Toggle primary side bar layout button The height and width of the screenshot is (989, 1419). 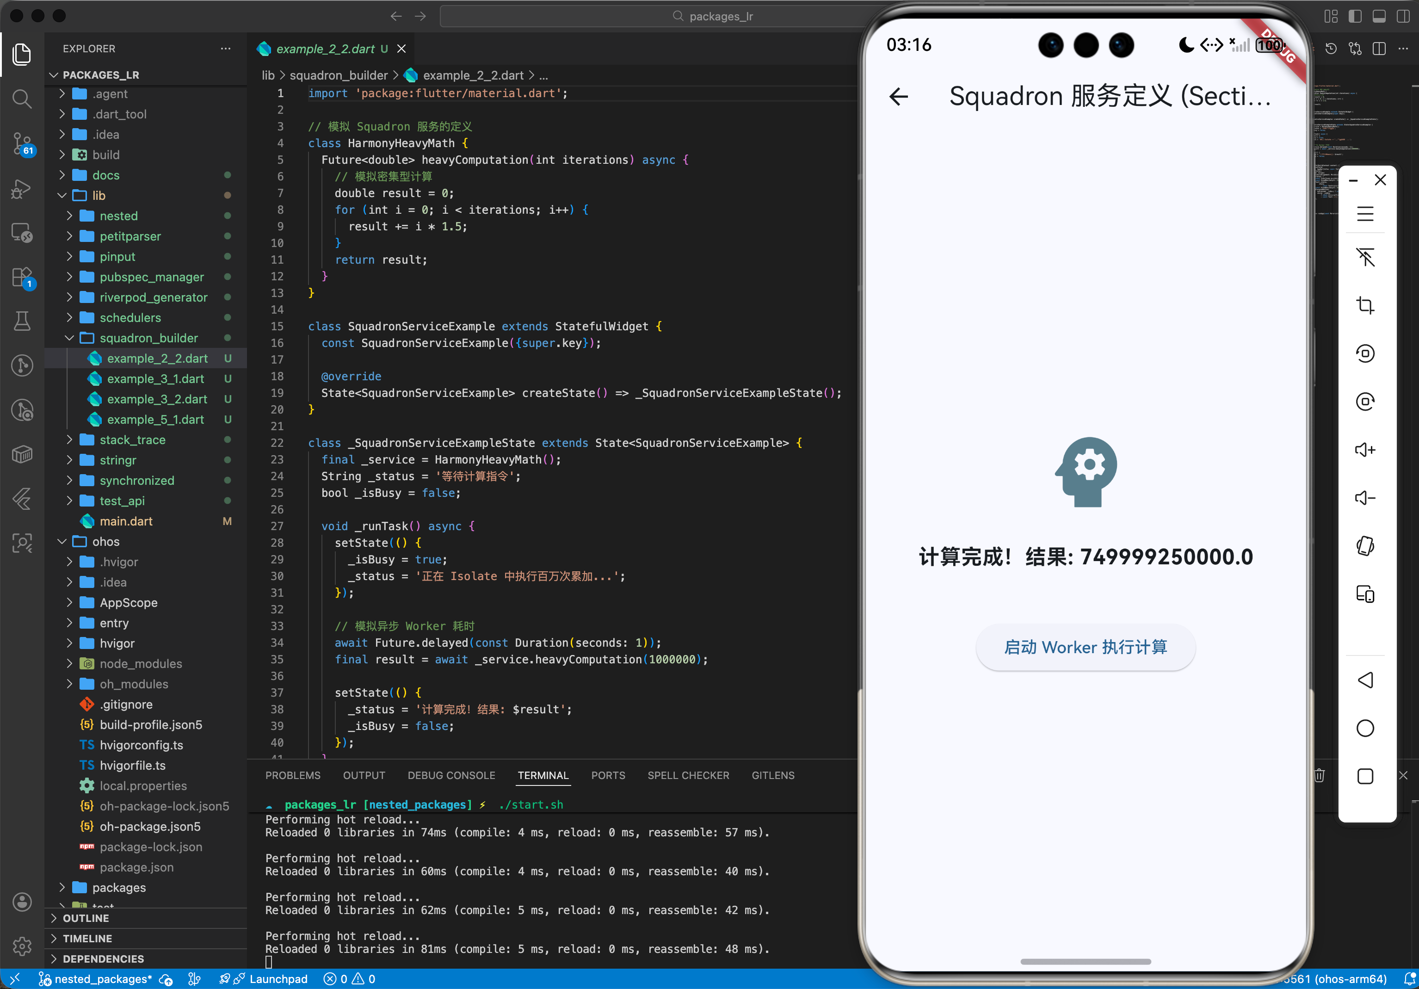[x=1355, y=16]
